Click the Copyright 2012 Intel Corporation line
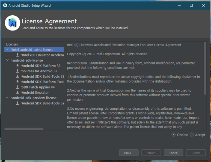The height and width of the screenshot is (162, 211). [x=108, y=54]
